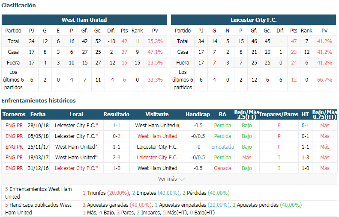Viewport: 339px width, 217px height.
Task: Click West Ham United local on 25/11/17
Action: 75,147
